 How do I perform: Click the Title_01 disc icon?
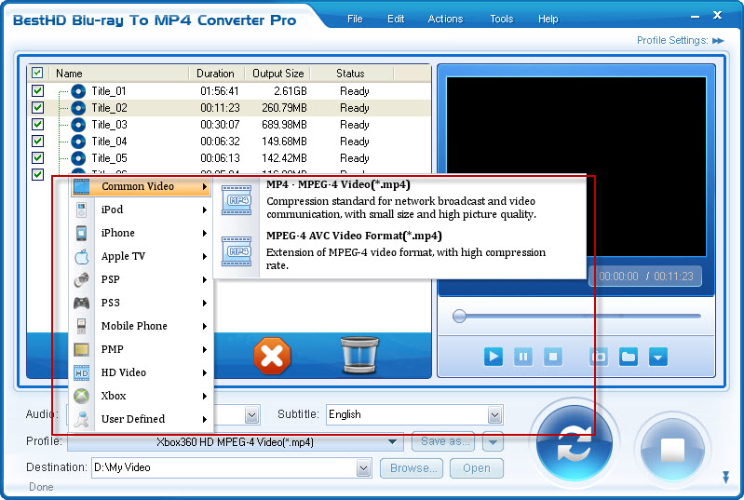point(78,91)
